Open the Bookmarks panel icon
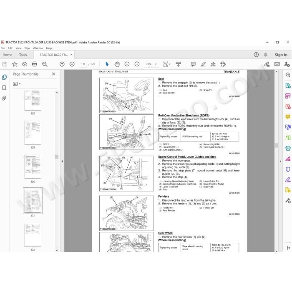The height and width of the screenshot is (292, 292). 4,88
